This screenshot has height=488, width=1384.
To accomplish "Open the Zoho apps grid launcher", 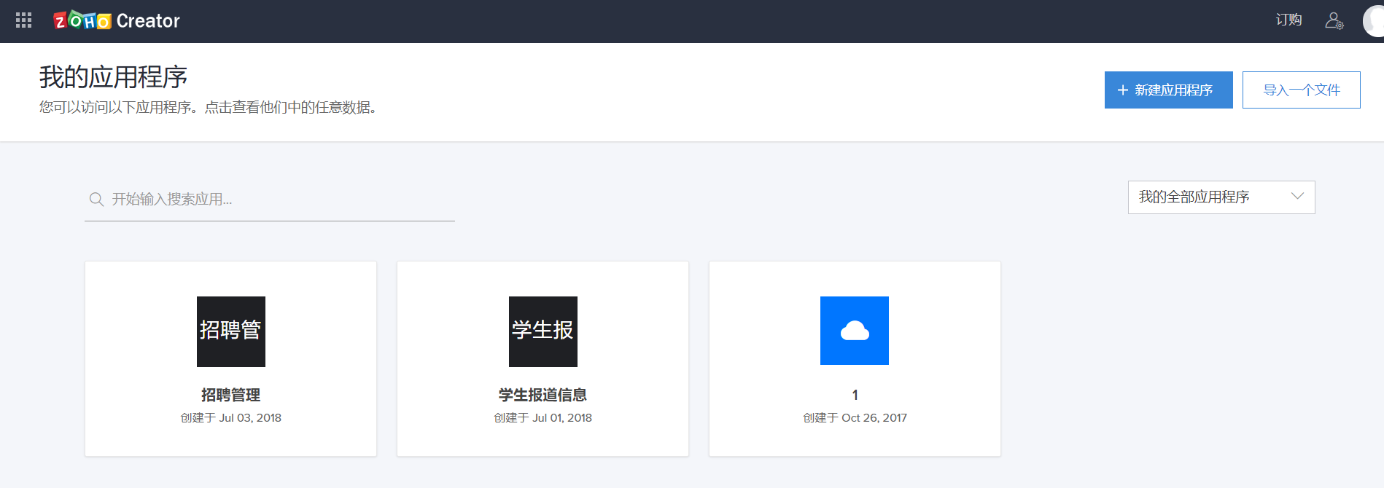I will coord(23,20).
